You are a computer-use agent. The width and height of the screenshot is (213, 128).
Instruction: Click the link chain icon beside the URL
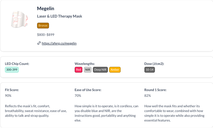[39, 43]
